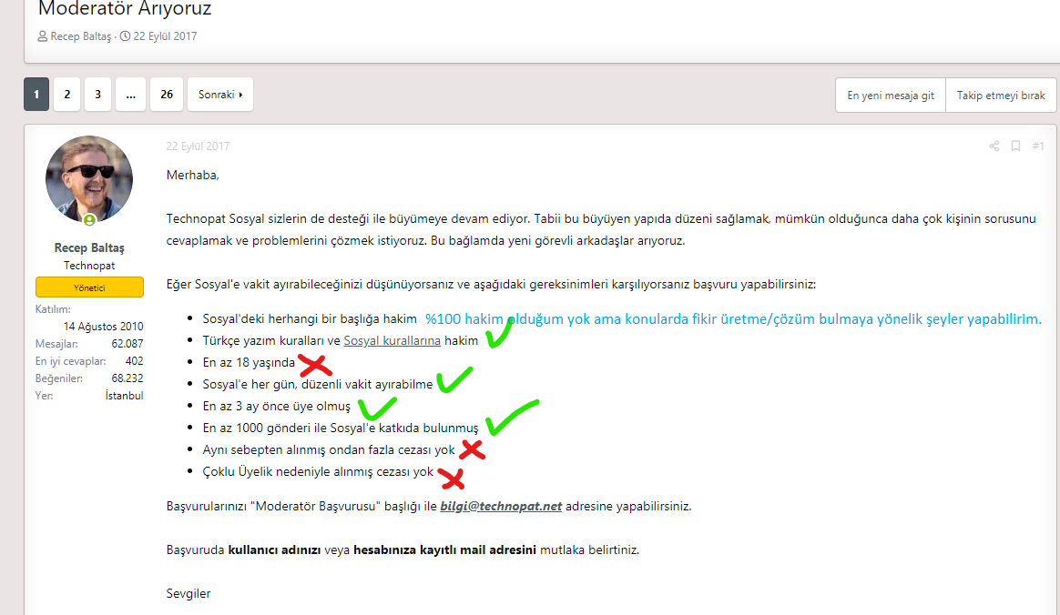Screen dimensions: 1060x615
Task: Open Recep Baltaş avatar photo
Action: 89,179
